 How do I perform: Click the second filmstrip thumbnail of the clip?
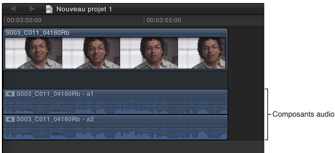(91, 53)
